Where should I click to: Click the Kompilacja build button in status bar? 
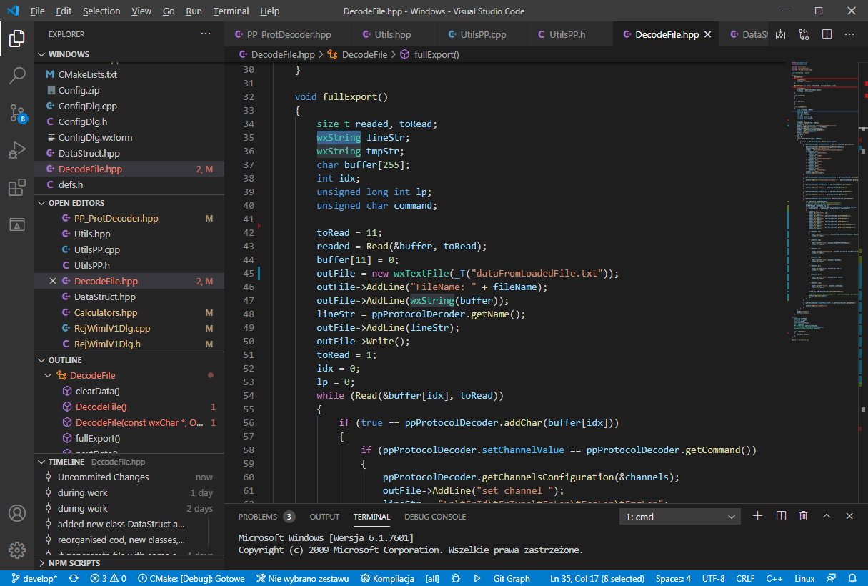click(x=387, y=579)
